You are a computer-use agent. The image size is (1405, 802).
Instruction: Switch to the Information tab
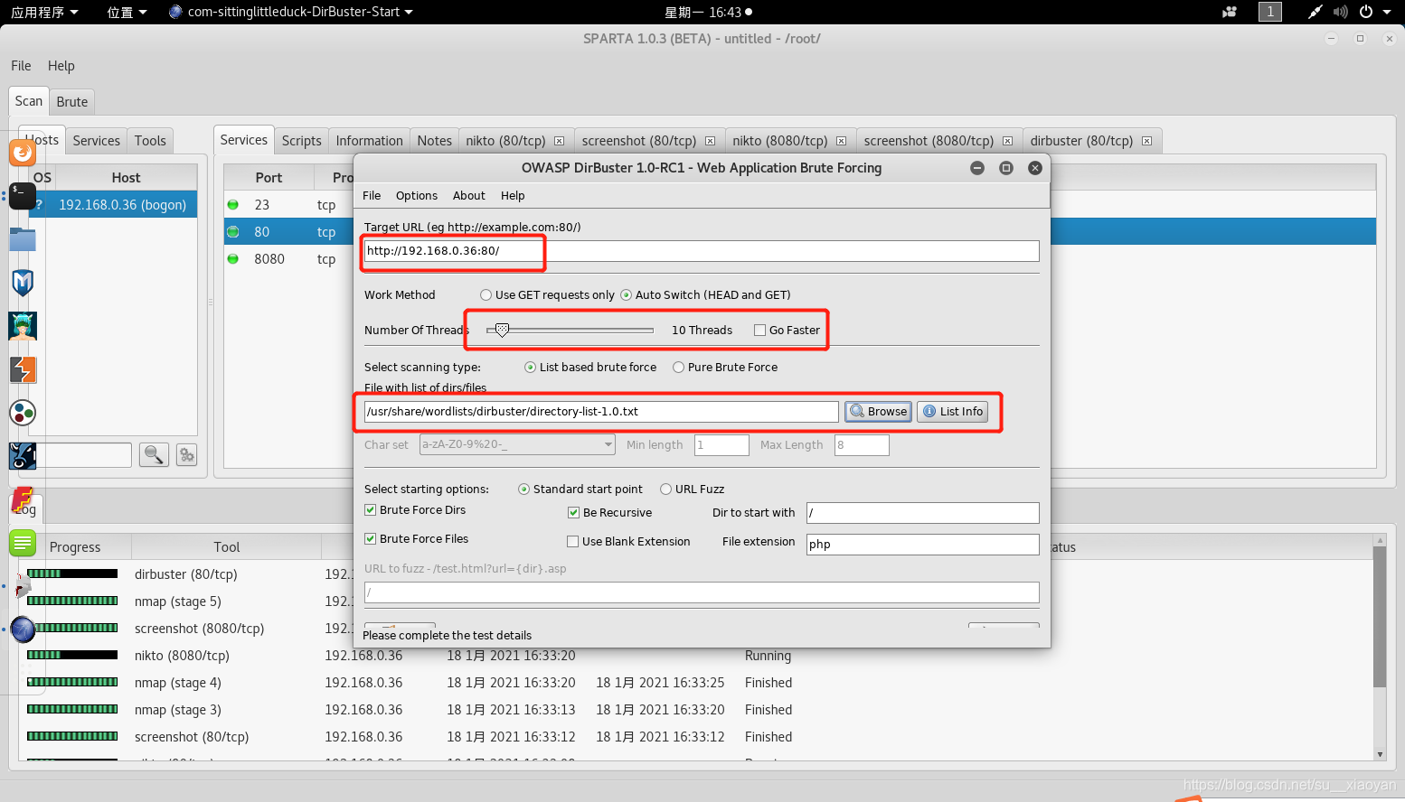coord(369,141)
